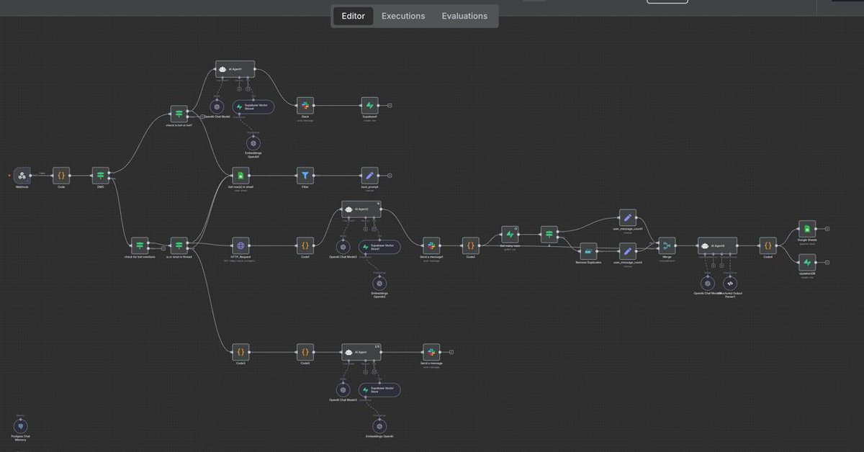Select the bottom Supabase Vector Store node
864x452 pixels.
click(x=379, y=389)
